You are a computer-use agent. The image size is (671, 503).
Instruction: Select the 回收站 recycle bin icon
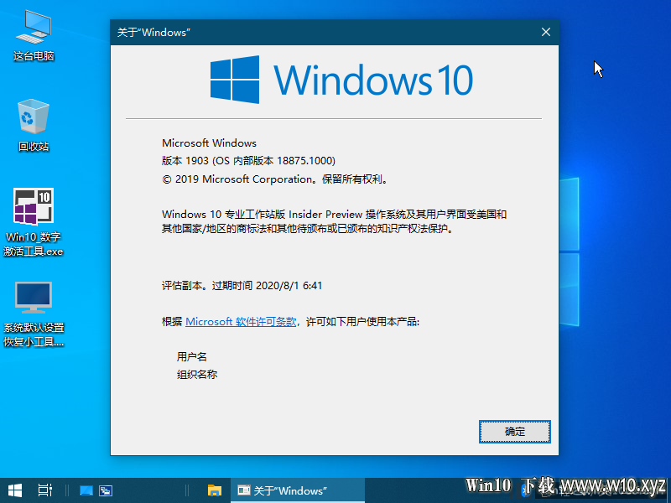[x=34, y=125]
